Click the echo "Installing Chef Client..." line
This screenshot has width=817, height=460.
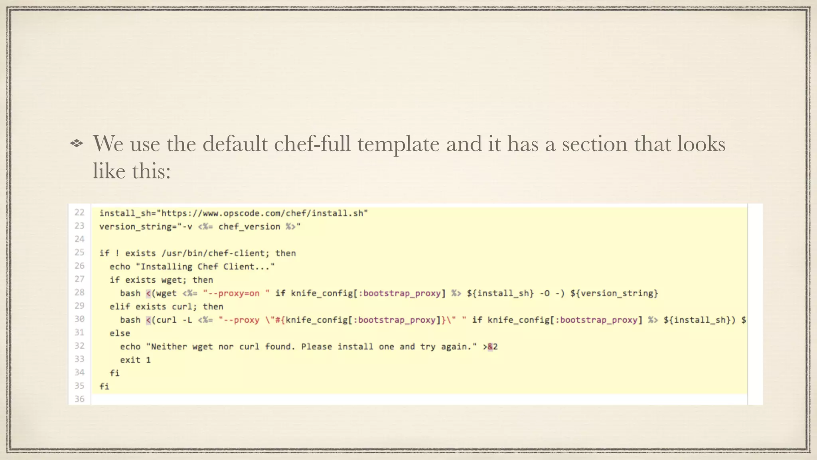tap(192, 266)
